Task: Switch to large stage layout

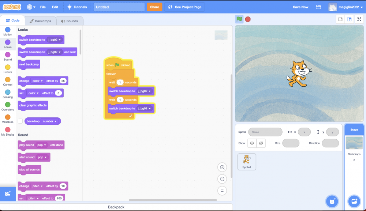Action: [349, 19]
